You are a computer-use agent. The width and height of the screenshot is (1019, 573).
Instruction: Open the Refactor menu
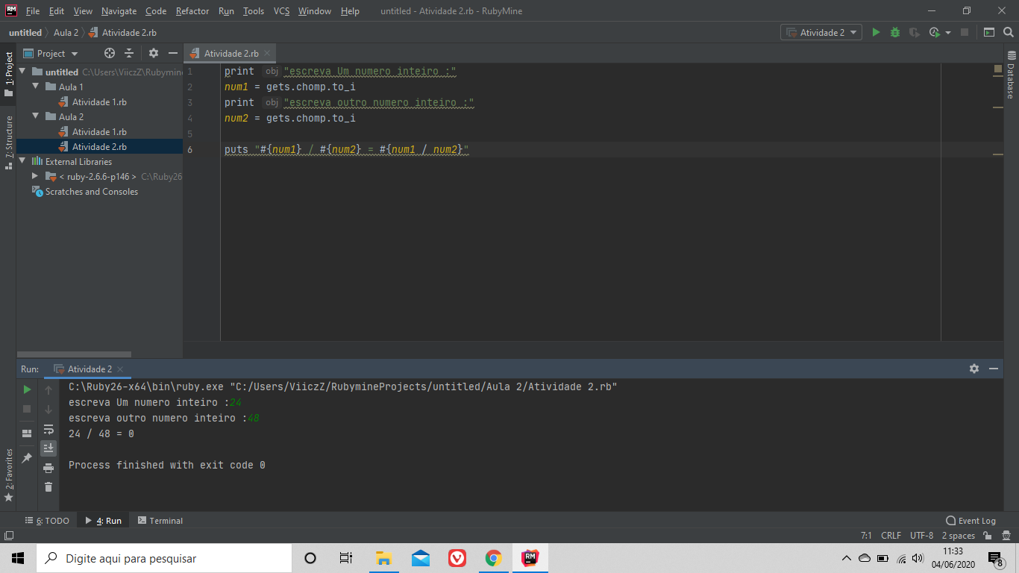point(192,11)
